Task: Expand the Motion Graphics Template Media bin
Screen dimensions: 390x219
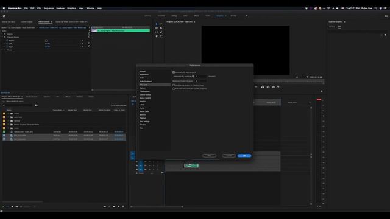Action: (x=8, y=124)
